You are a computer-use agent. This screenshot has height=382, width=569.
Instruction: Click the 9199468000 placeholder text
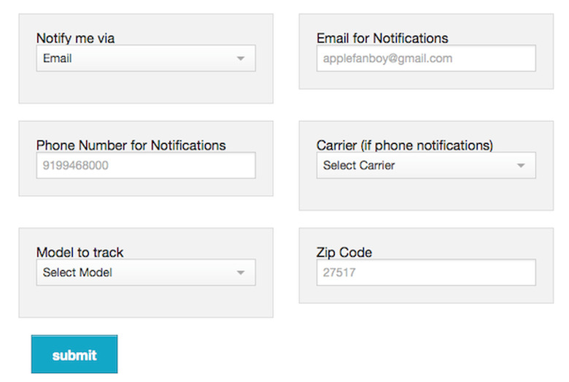point(76,165)
